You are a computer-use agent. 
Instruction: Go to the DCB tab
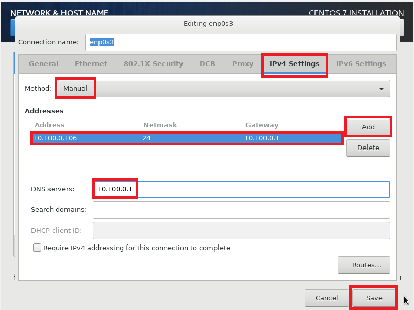click(207, 64)
